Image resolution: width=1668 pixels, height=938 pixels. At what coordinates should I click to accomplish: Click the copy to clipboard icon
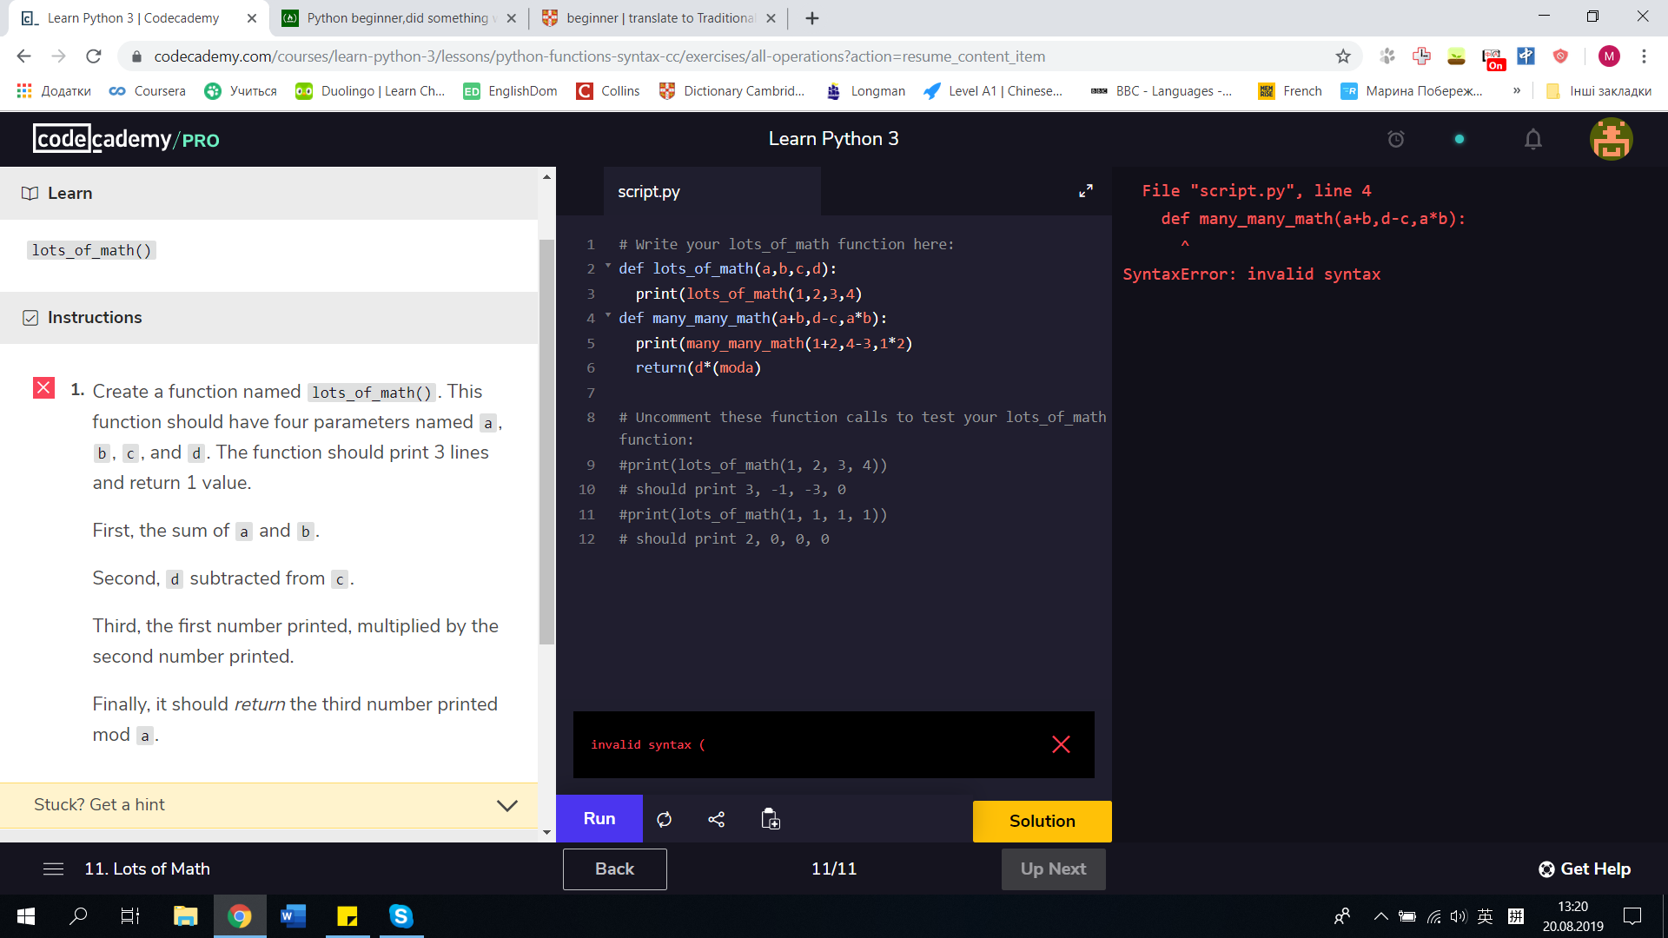click(771, 819)
